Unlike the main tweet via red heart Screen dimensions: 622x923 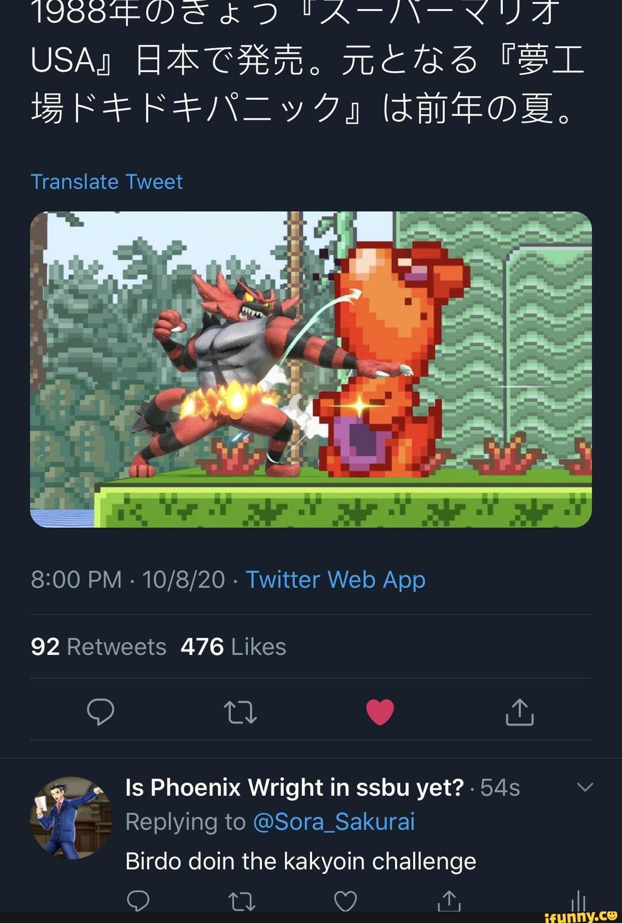pyautogui.click(x=380, y=712)
